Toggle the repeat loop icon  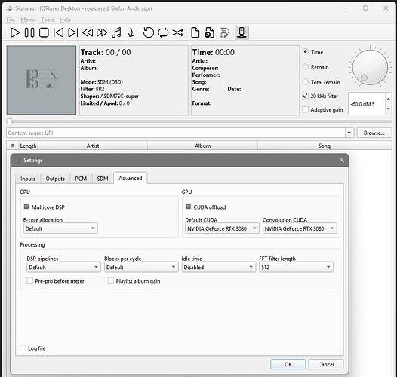[163, 32]
